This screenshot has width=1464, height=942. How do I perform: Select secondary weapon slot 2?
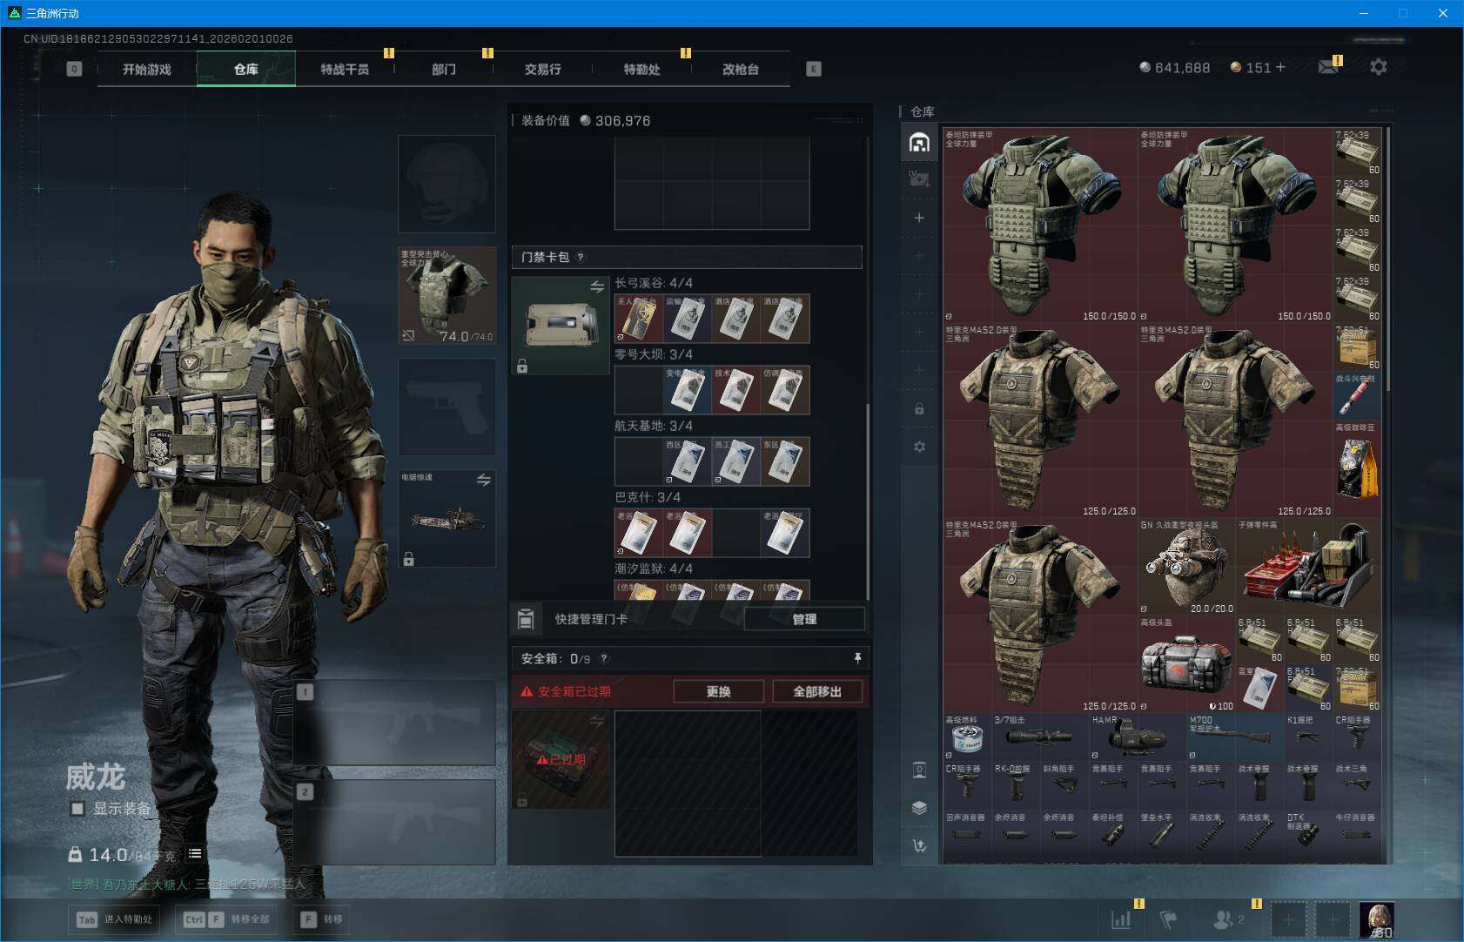(x=395, y=823)
